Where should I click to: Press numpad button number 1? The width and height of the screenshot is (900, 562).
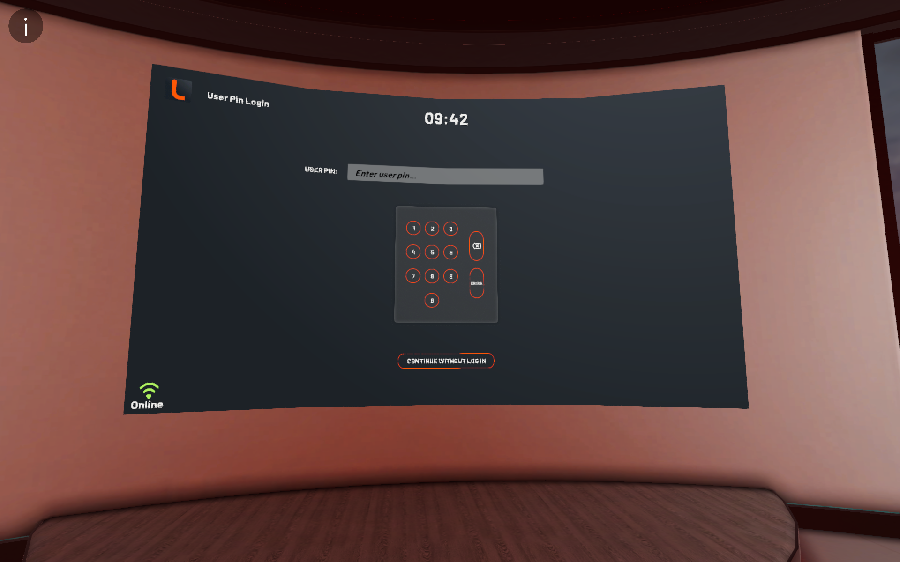[x=413, y=228]
